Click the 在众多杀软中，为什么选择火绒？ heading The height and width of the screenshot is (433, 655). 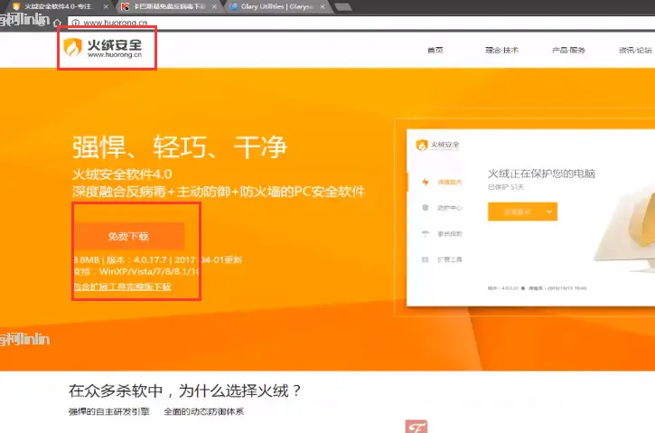185,391
